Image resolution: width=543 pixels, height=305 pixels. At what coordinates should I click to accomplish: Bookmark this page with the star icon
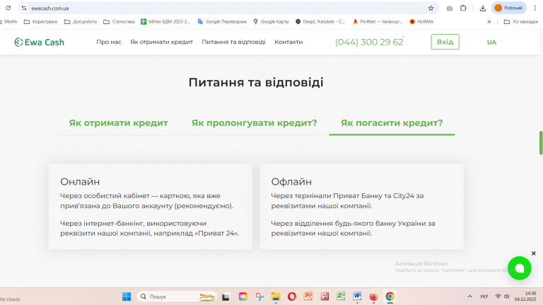click(x=431, y=8)
